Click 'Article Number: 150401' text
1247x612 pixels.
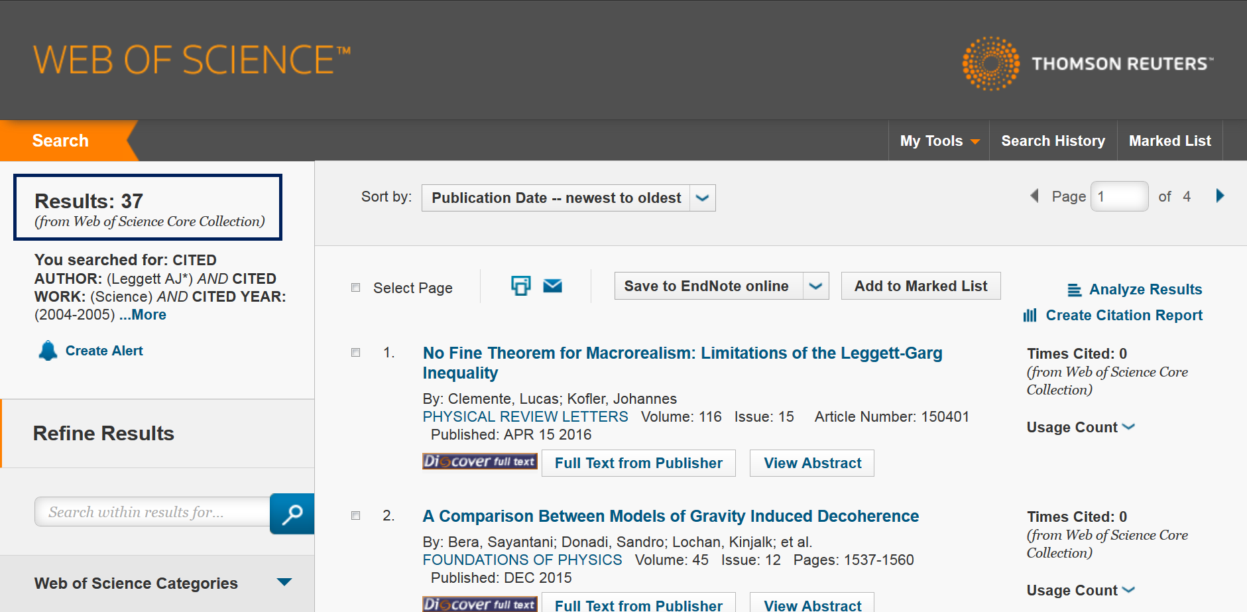892,416
